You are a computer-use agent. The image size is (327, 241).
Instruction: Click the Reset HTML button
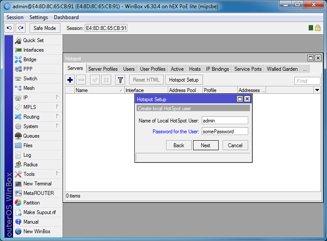coord(146,80)
